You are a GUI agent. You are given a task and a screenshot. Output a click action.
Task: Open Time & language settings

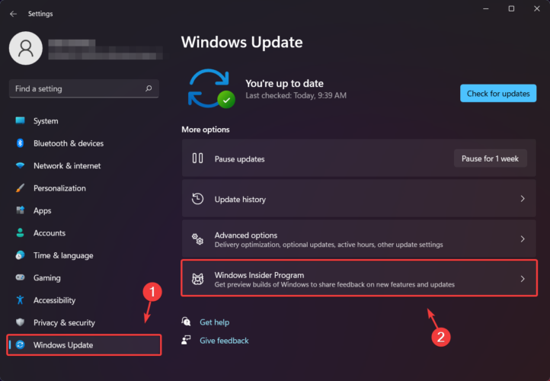tap(85, 255)
